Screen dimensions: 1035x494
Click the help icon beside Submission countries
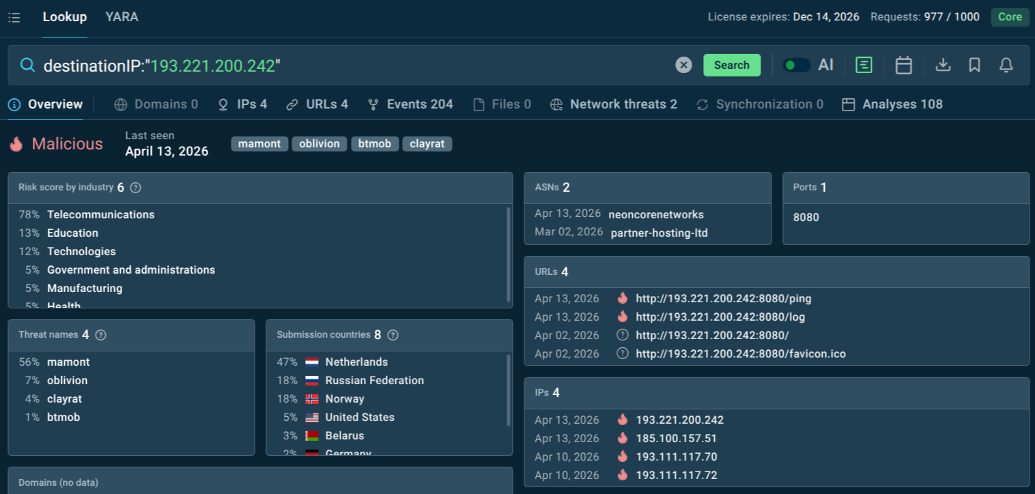pyautogui.click(x=392, y=334)
